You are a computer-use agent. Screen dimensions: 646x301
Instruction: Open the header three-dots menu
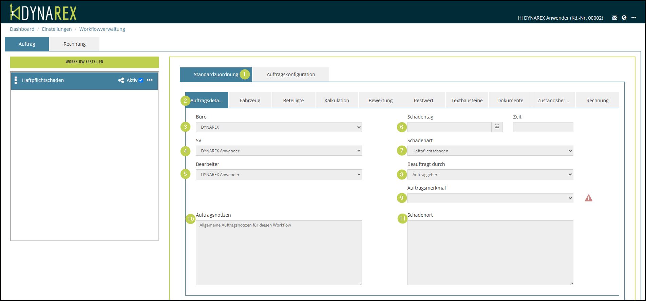pyautogui.click(x=633, y=18)
